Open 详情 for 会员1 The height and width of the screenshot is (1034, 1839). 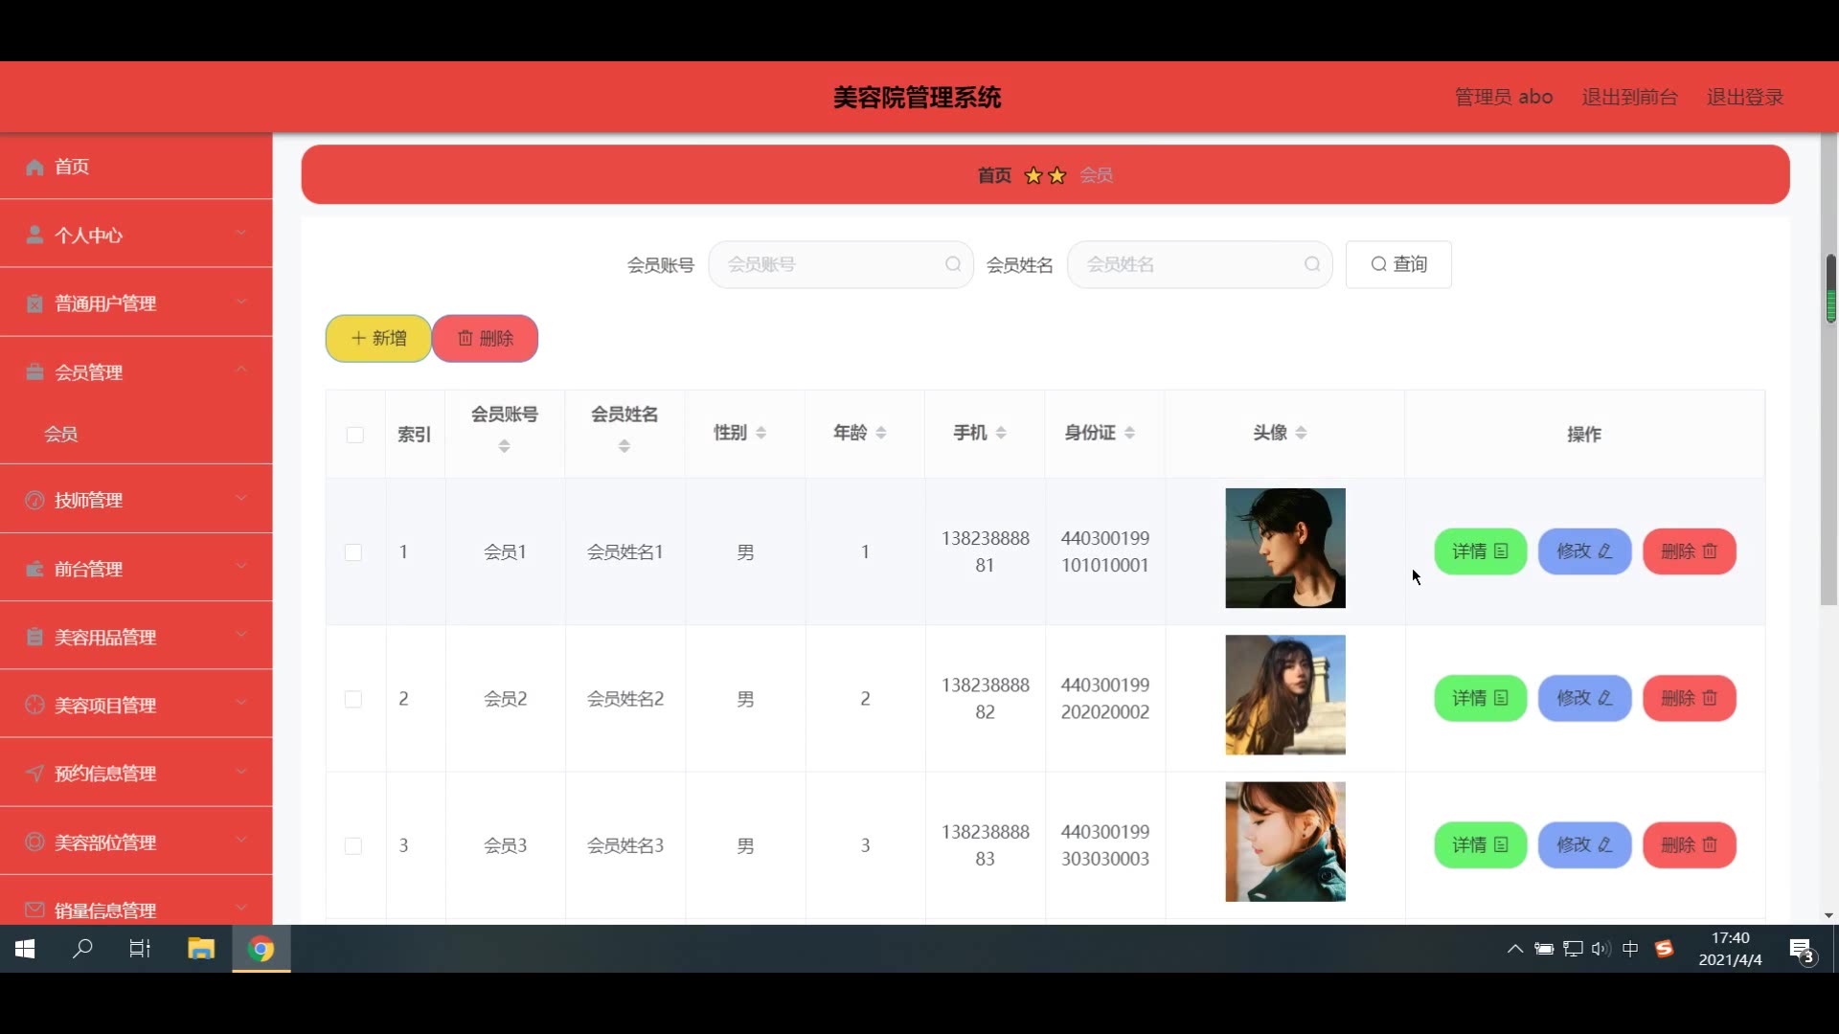click(1480, 551)
